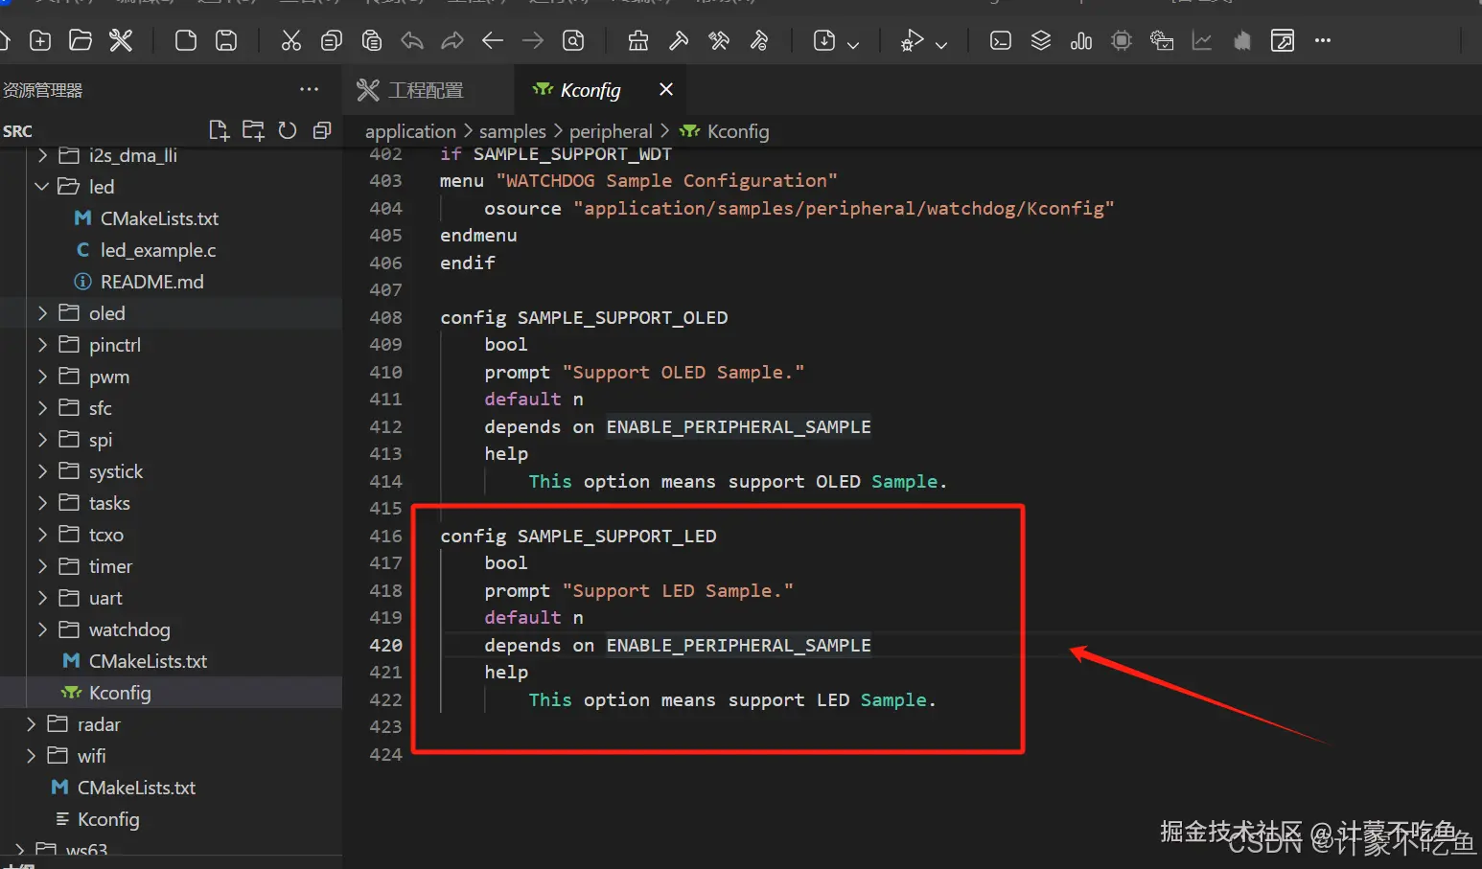Open the terminal console icon

point(1001,40)
